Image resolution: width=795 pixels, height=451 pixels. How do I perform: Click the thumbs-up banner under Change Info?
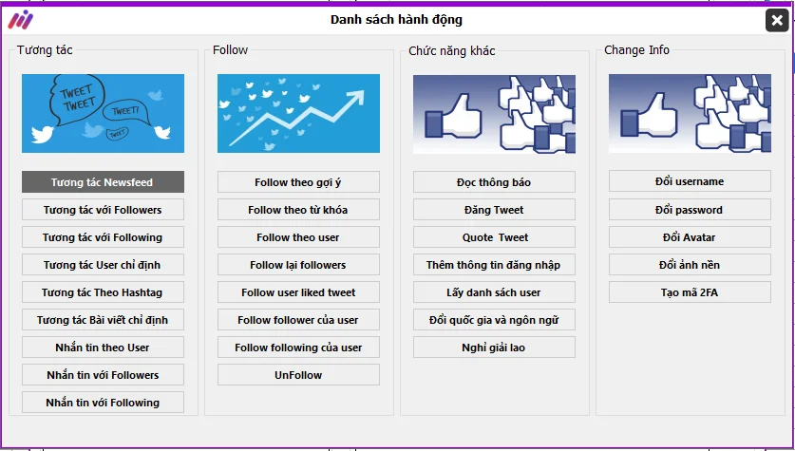pos(690,114)
